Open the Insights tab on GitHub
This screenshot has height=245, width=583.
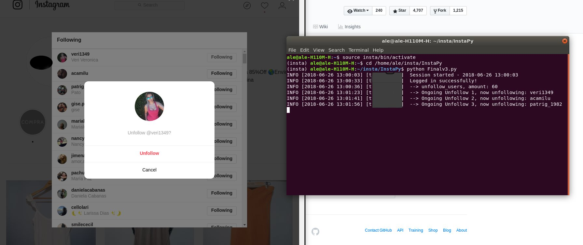pos(349,27)
